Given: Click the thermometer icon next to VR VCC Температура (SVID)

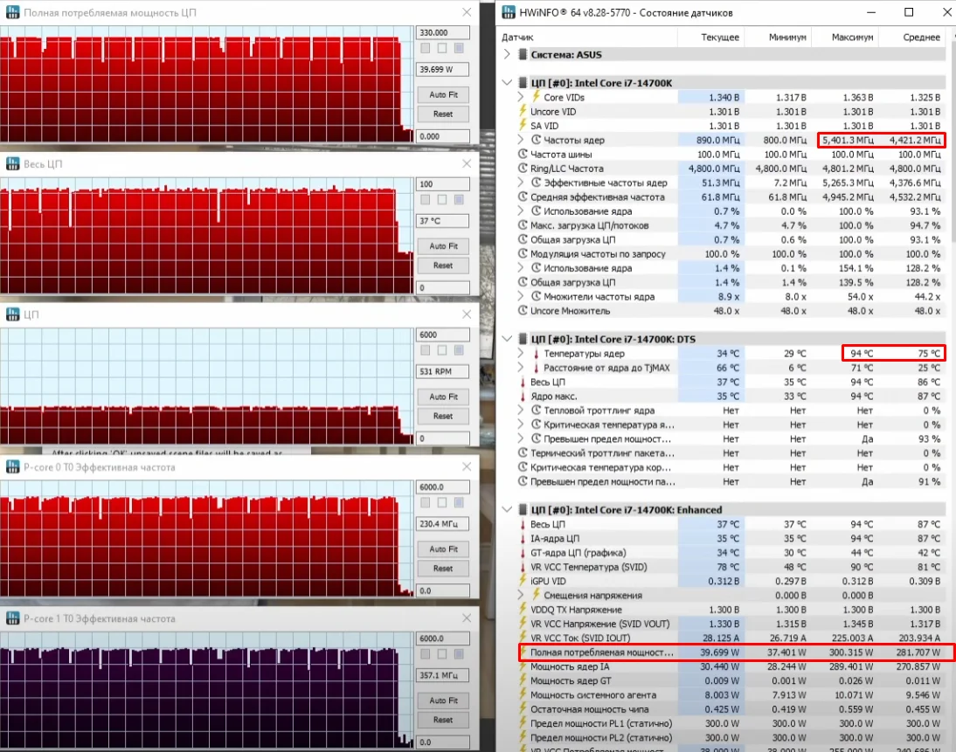Looking at the screenshot, I should (x=523, y=567).
